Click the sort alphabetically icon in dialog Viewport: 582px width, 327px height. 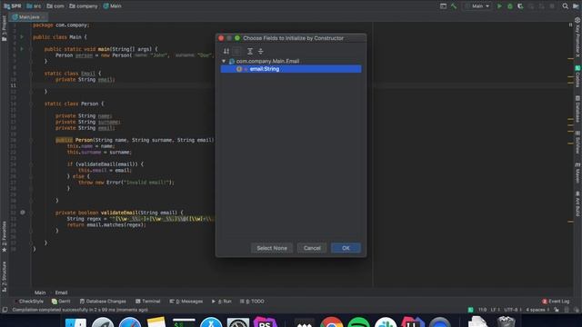click(226, 51)
